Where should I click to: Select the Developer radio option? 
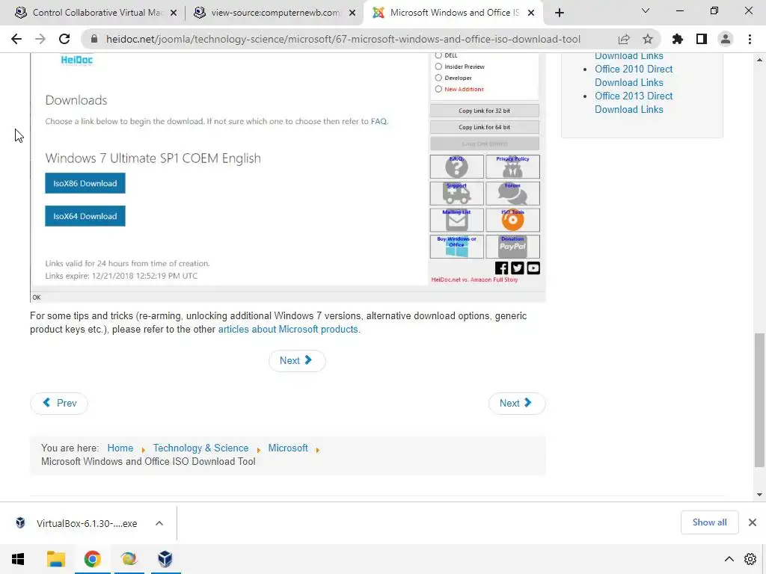(438, 78)
